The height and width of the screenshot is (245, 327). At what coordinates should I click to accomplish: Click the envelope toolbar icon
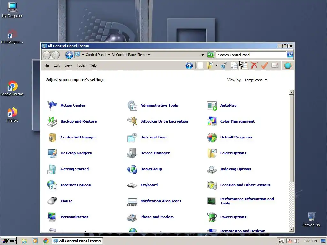click(275, 65)
